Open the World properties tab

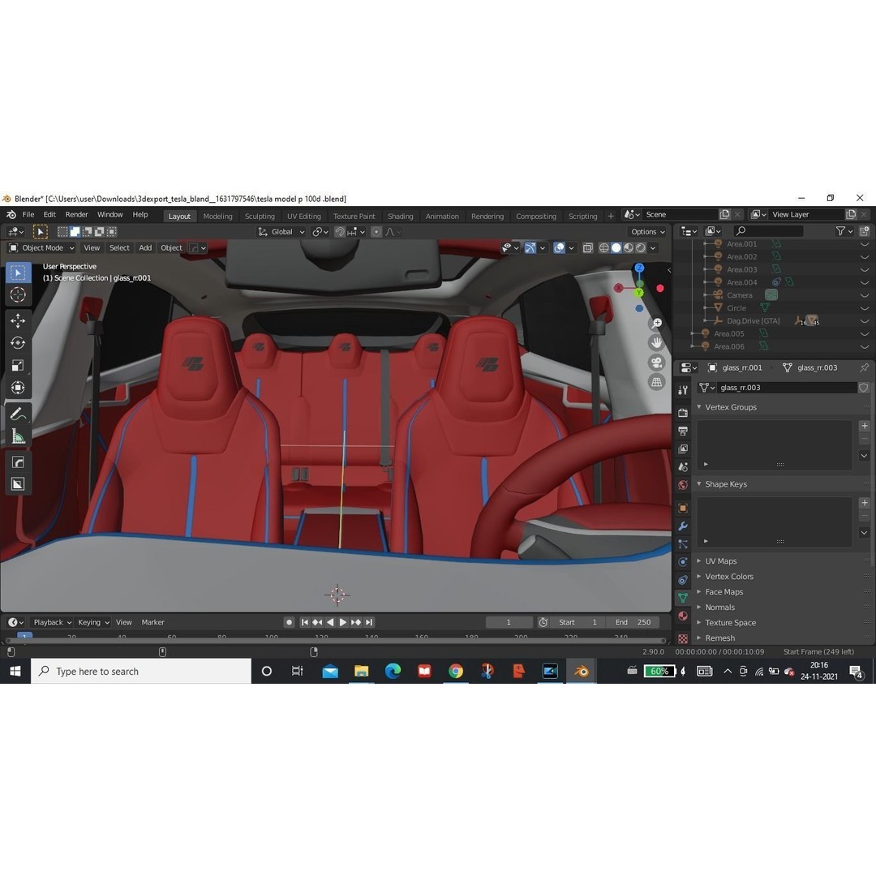683,484
